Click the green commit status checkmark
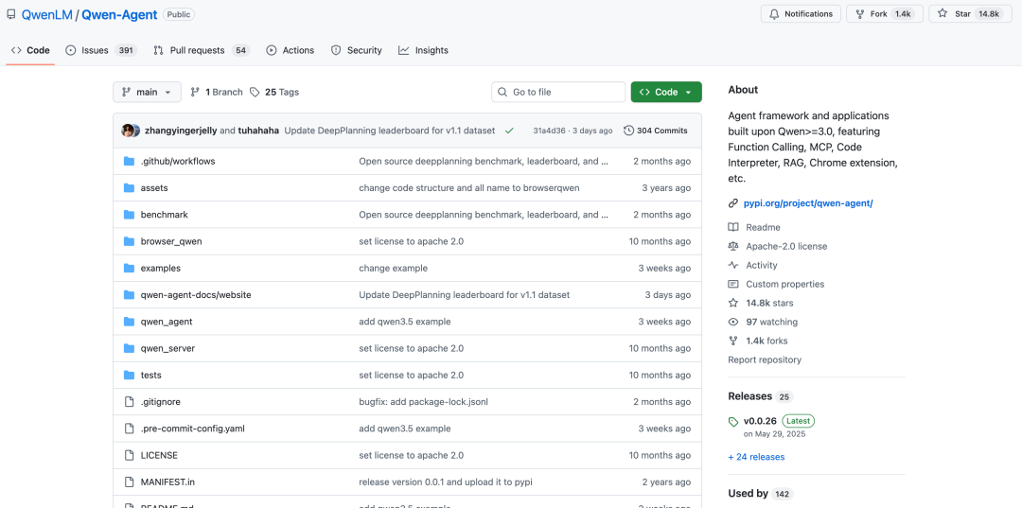Image resolution: width=1022 pixels, height=508 pixels. pyautogui.click(x=509, y=131)
